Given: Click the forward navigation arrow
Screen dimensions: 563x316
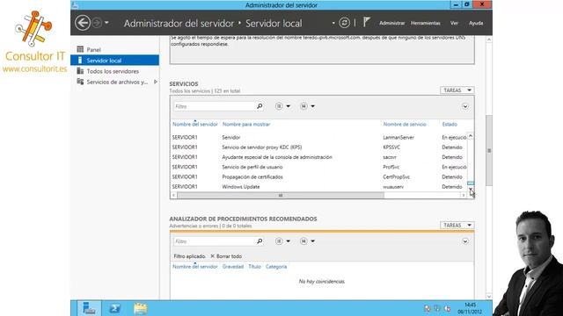Looking at the screenshot, I should pos(97,23).
